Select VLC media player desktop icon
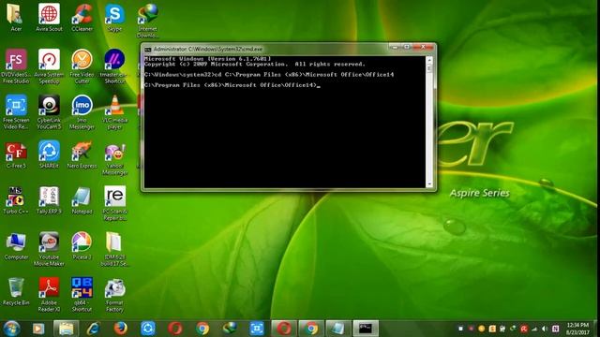The image size is (600, 337). [114, 112]
